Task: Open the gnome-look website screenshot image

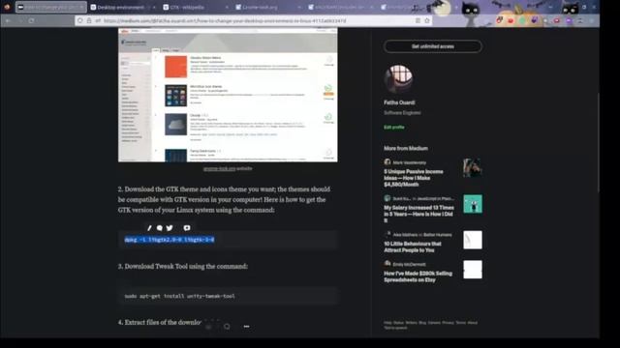Action: [228, 95]
